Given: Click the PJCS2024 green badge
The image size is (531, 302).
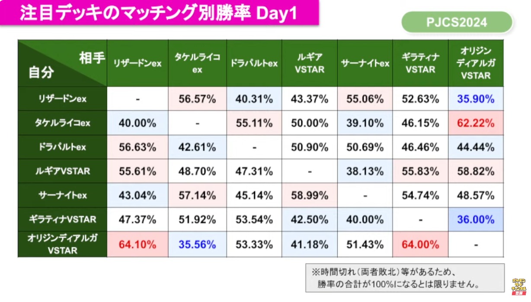Looking at the screenshot, I should pyautogui.click(x=457, y=22).
